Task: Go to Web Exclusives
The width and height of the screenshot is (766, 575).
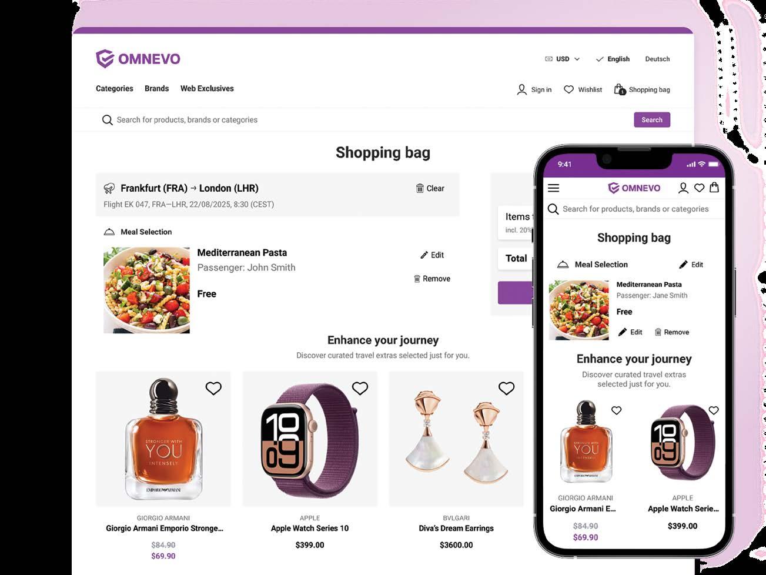Action: click(x=207, y=88)
